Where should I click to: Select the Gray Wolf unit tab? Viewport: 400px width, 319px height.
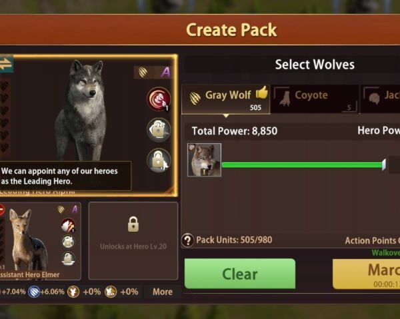tap(225, 99)
